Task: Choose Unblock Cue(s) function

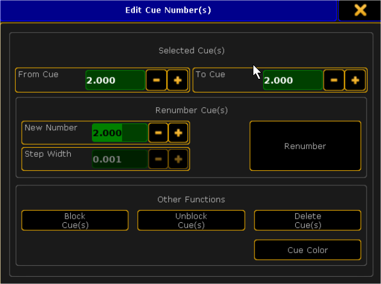Action: click(191, 220)
